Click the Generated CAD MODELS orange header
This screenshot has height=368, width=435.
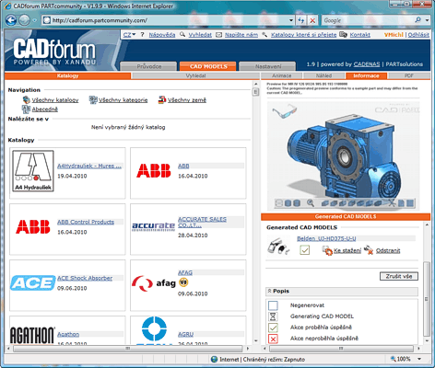pos(346,217)
